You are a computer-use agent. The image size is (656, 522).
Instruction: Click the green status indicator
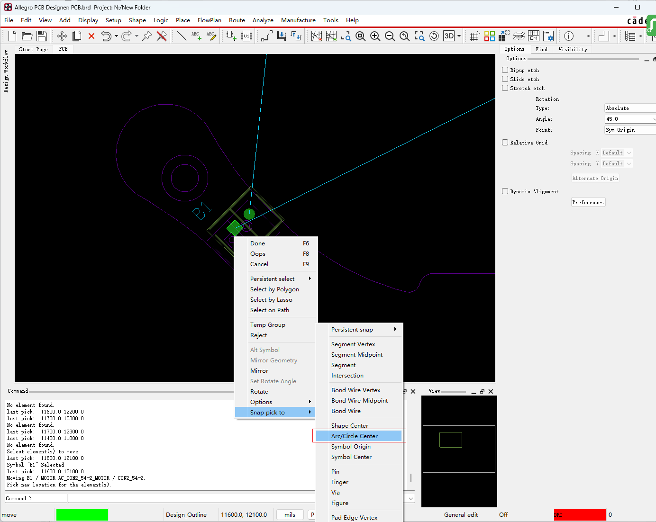click(x=82, y=515)
